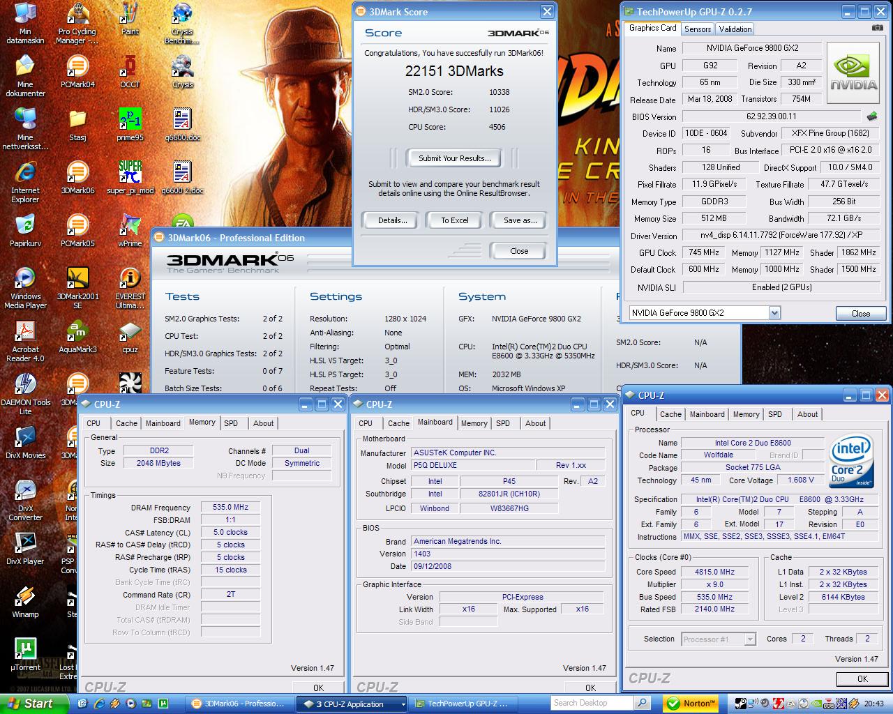The image size is (893, 714).
Task: Click Submit Your Results button
Action: click(x=455, y=158)
